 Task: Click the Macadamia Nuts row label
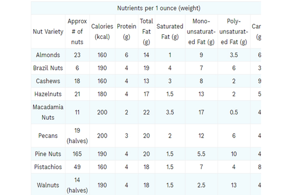point(48,112)
